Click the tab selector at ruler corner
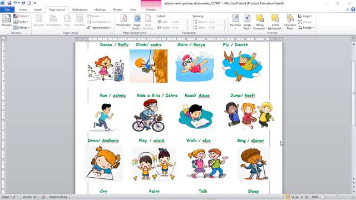356x200 pixels. pos(3,39)
